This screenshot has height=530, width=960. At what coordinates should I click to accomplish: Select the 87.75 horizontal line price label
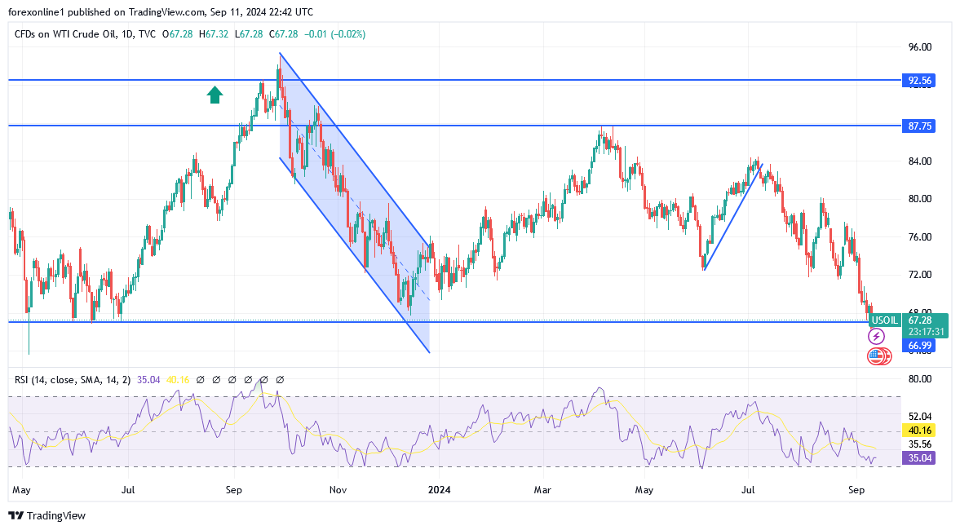[918, 126]
